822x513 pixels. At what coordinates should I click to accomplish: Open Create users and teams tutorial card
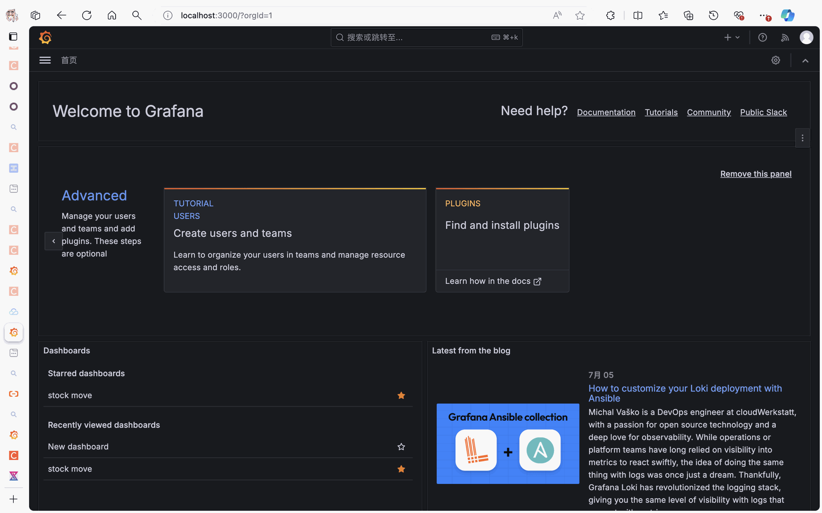(295, 240)
